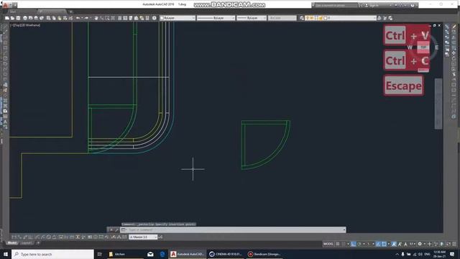Click the Match Properties icon
The width and height of the screenshot is (460, 259).
point(65,18)
